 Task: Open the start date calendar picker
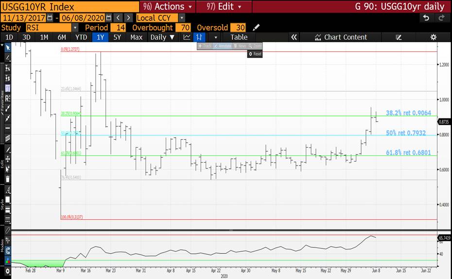tap(50, 18)
